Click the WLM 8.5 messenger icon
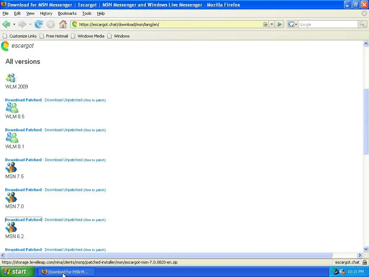The width and height of the screenshot is (369, 277). (x=12, y=108)
